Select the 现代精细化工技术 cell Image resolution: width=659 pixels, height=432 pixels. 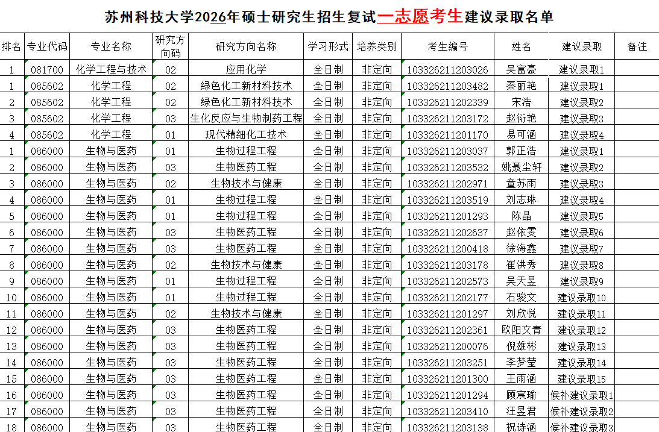coord(246,135)
